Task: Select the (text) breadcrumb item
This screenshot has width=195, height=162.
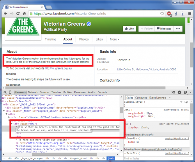Action: coord(111,158)
